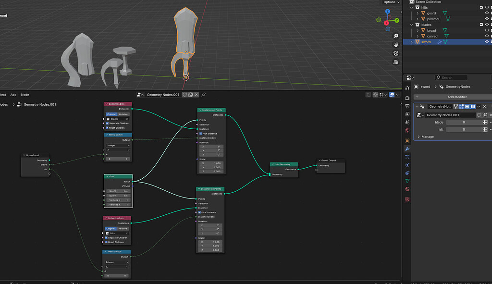Expand the guard object in outliner
Viewport: 492px width, 284px height.
click(418, 13)
